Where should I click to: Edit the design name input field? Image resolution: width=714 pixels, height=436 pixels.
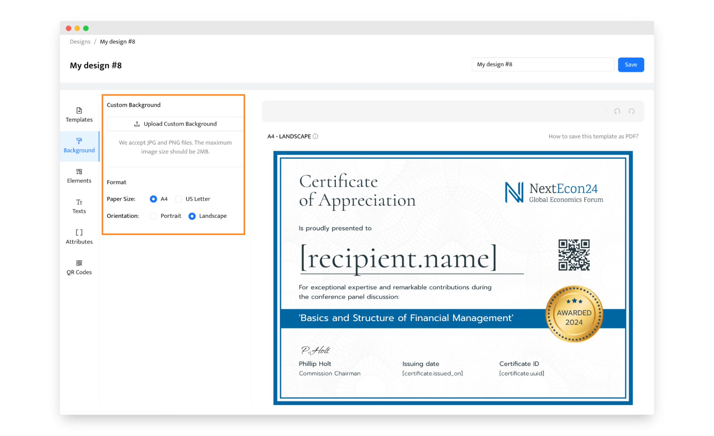[x=543, y=64]
